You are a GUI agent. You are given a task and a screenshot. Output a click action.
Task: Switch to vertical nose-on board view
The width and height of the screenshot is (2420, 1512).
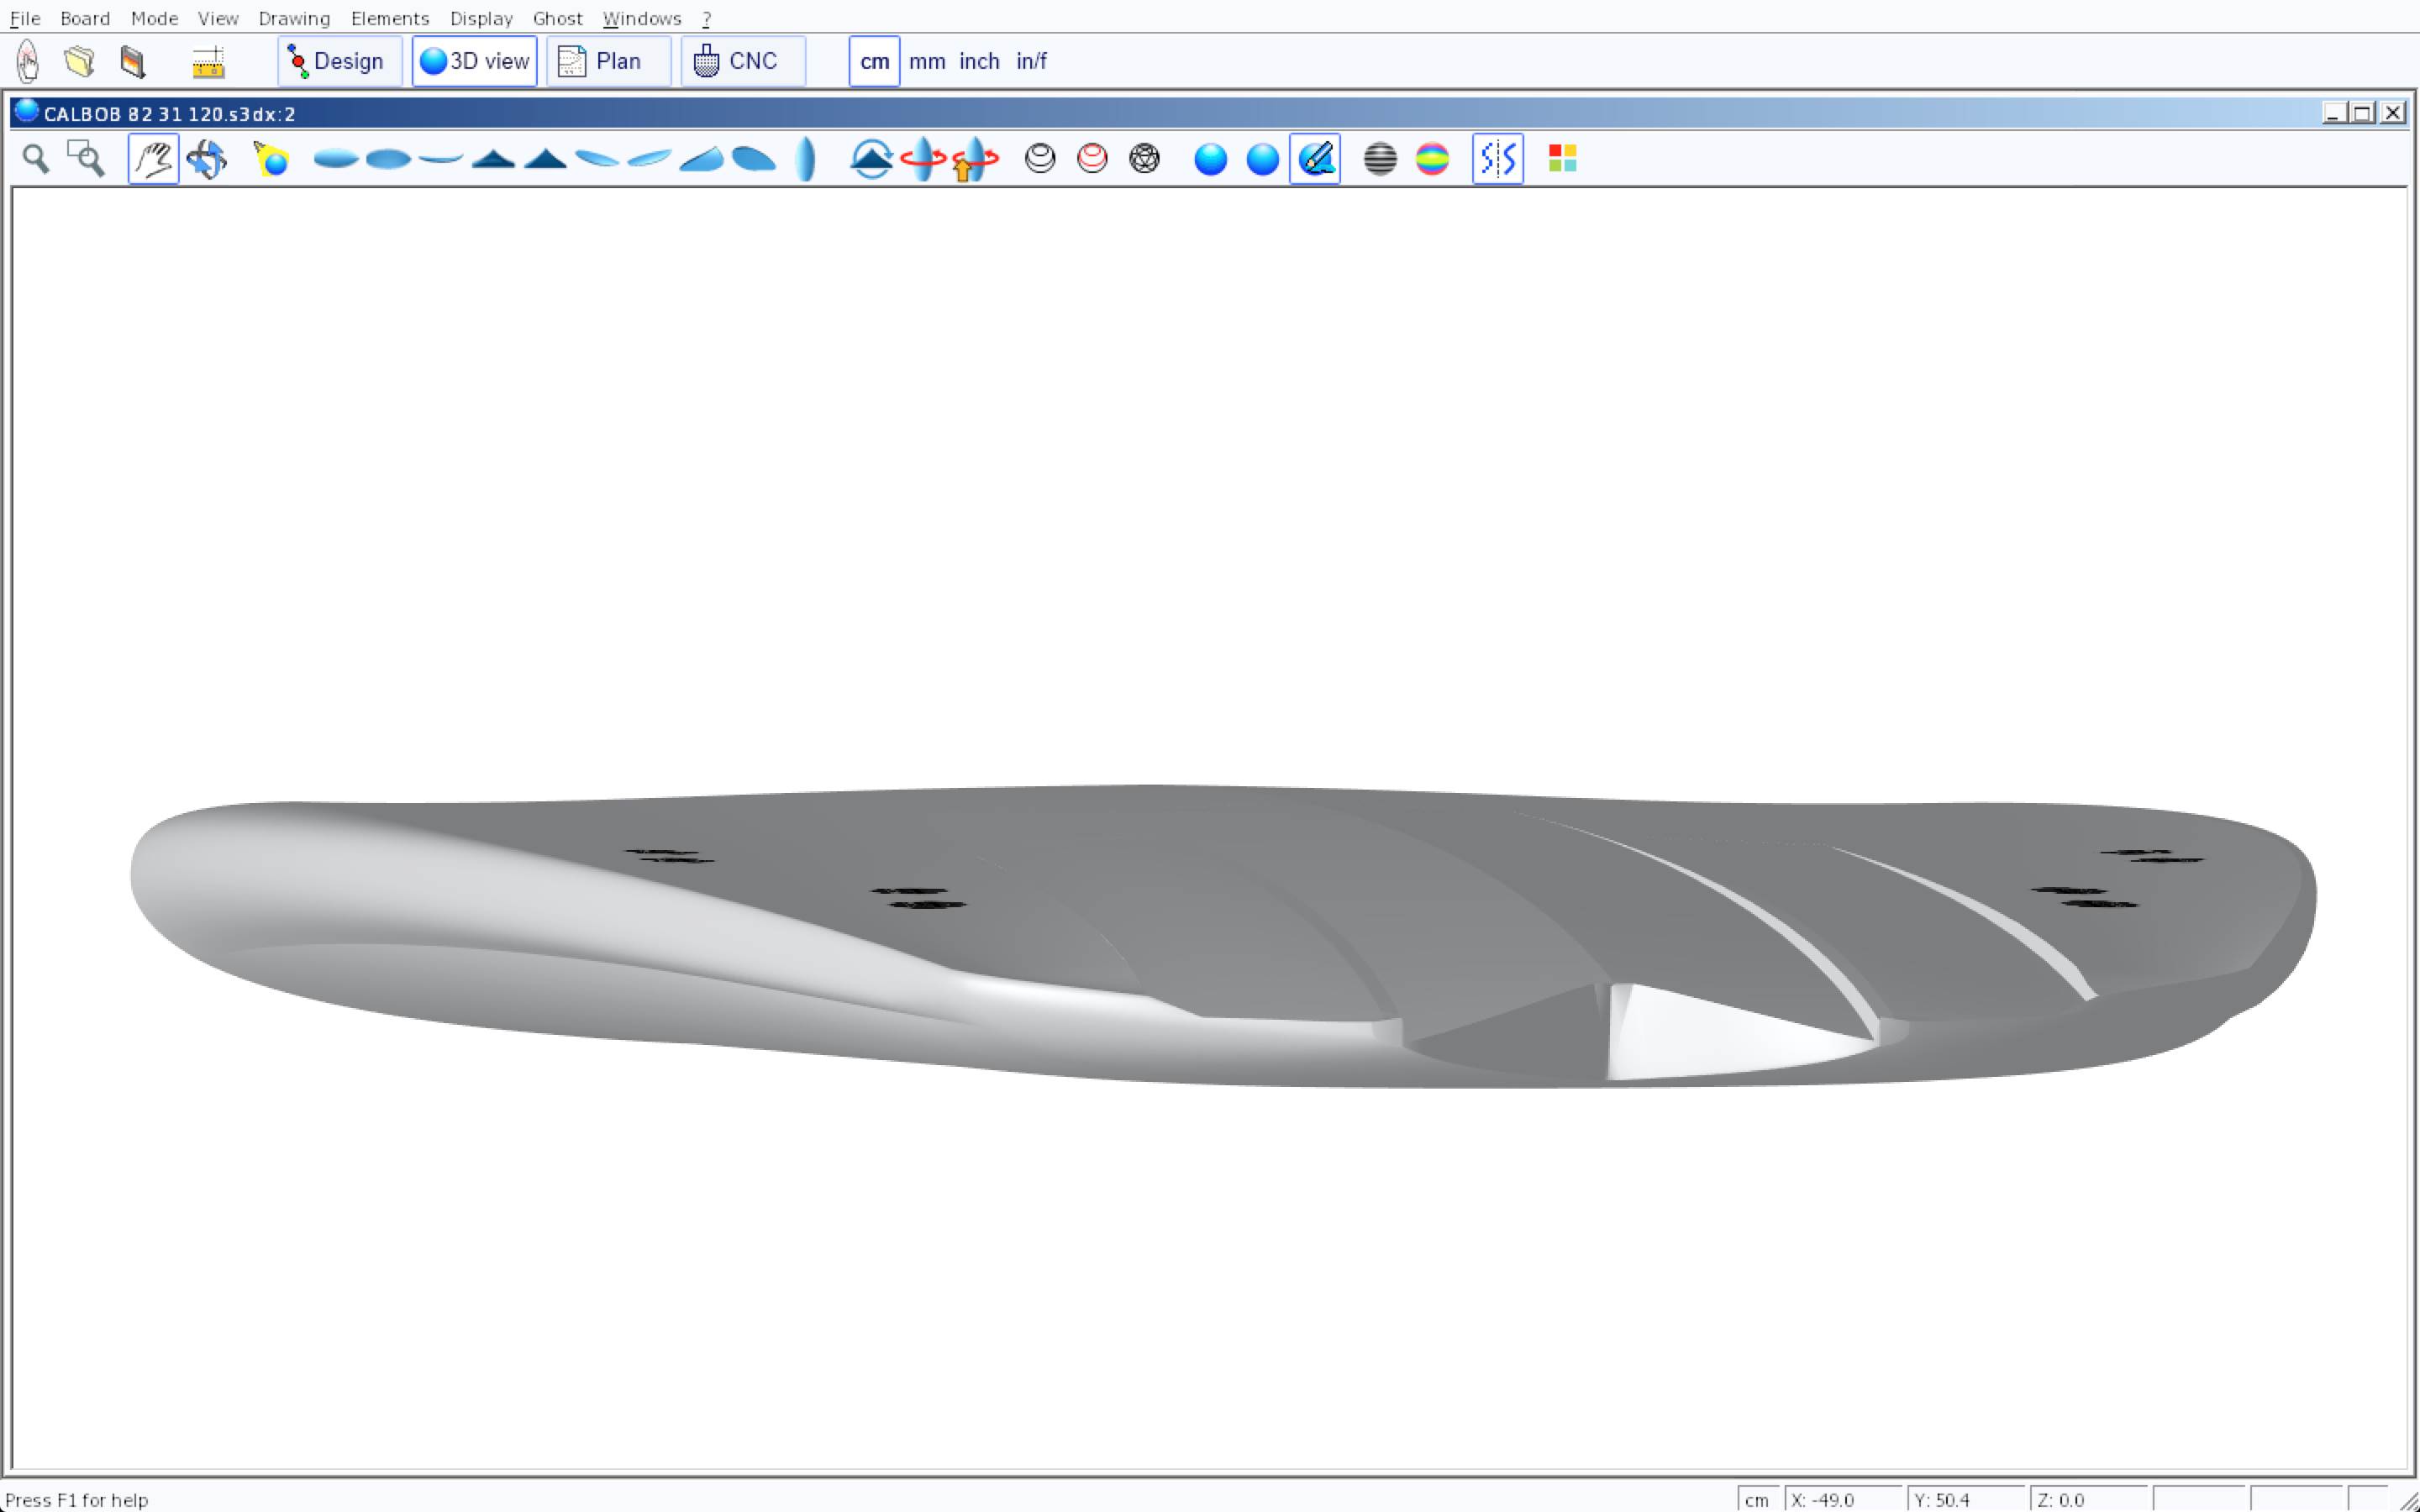(806, 159)
